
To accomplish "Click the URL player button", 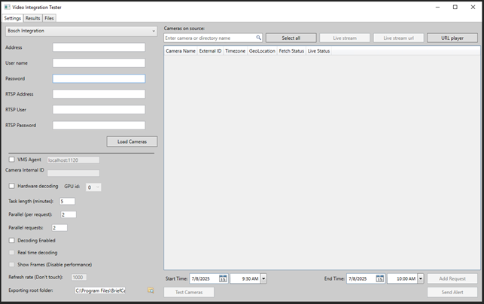I will (x=452, y=38).
